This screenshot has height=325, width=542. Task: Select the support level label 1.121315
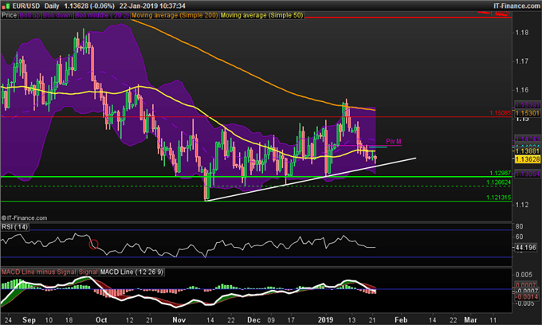pyautogui.click(x=498, y=198)
